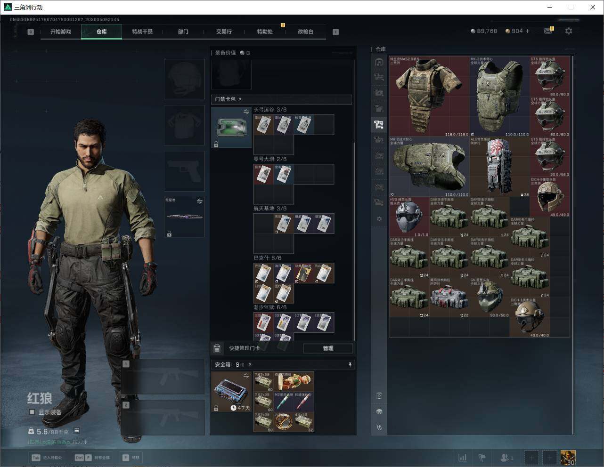This screenshot has width=604, height=467.
Task: Click the 管理 button
Action: (328, 348)
